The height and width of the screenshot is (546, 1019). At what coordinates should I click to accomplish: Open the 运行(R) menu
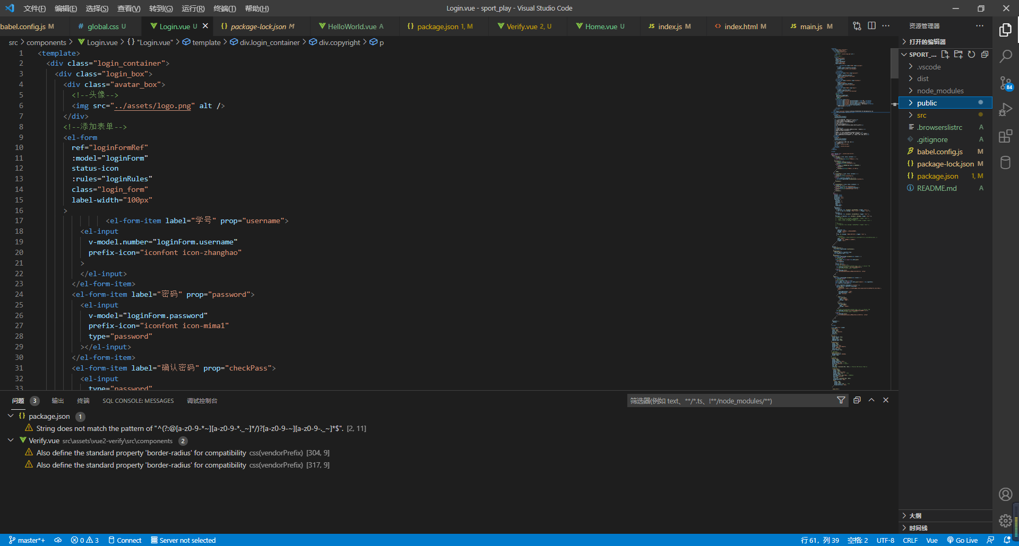193,8
